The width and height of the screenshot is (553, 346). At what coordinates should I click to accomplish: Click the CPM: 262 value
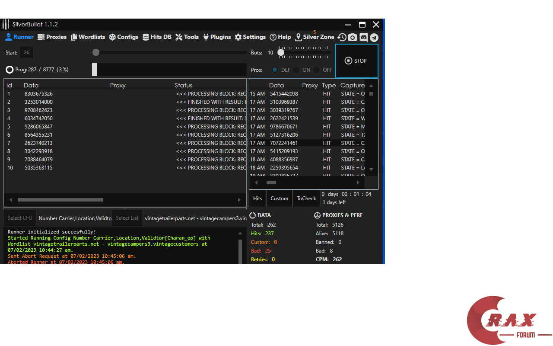point(329,259)
